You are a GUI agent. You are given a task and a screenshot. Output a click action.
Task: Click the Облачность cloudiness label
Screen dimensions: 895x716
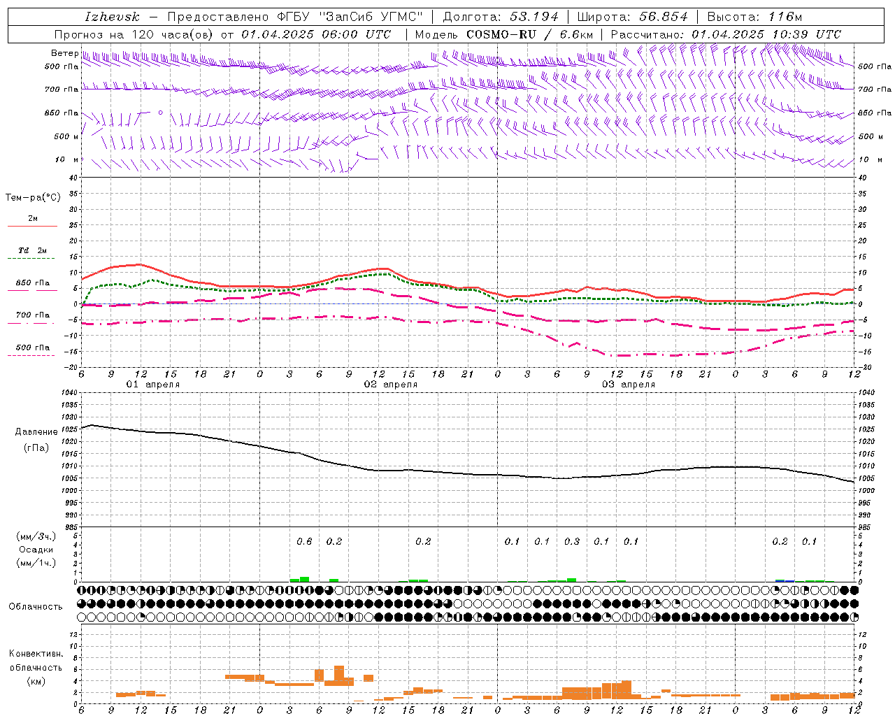pyautogui.click(x=36, y=606)
